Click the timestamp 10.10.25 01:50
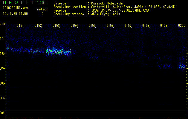 point(15,14)
